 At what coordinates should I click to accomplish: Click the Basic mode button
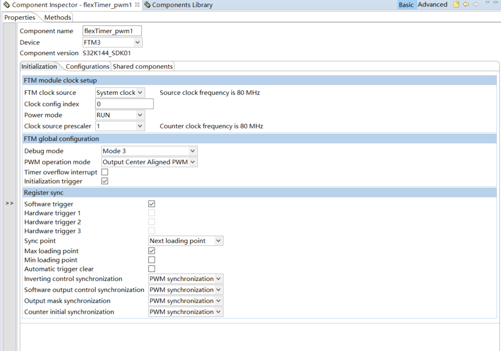(407, 4)
